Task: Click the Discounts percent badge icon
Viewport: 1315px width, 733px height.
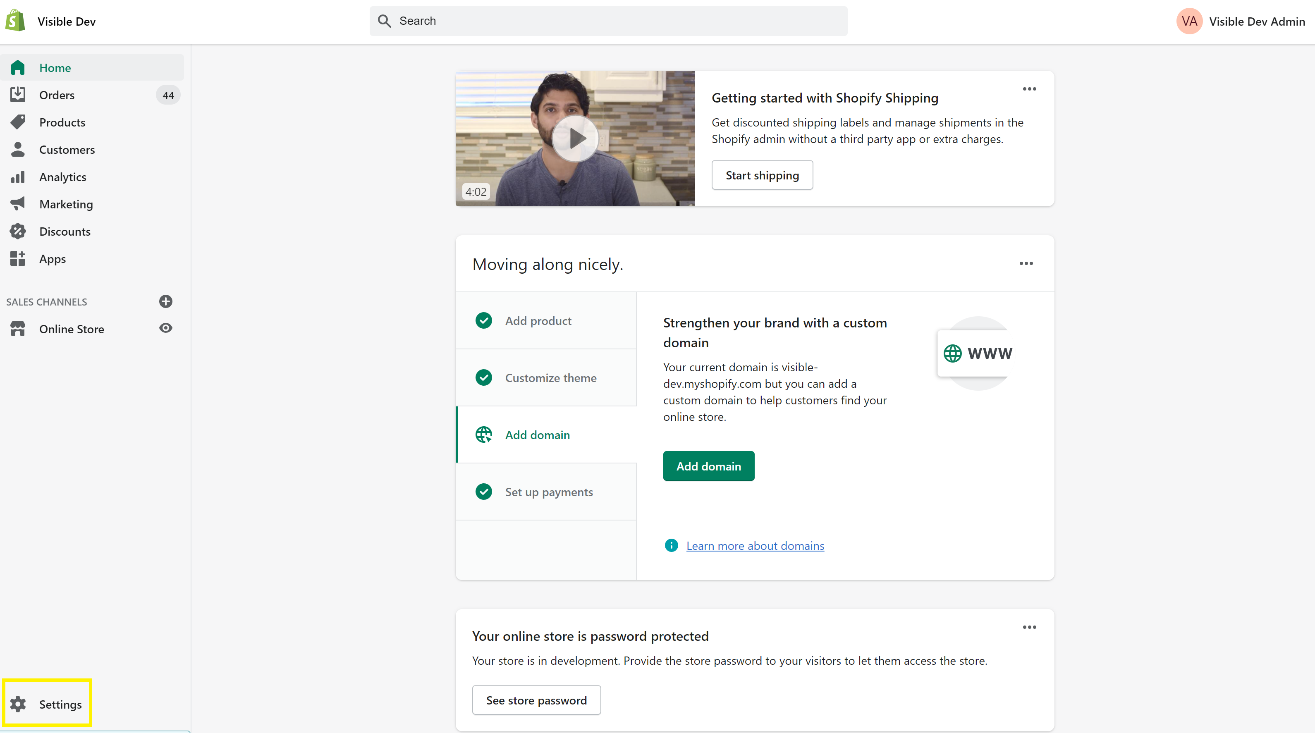Action: tap(17, 231)
